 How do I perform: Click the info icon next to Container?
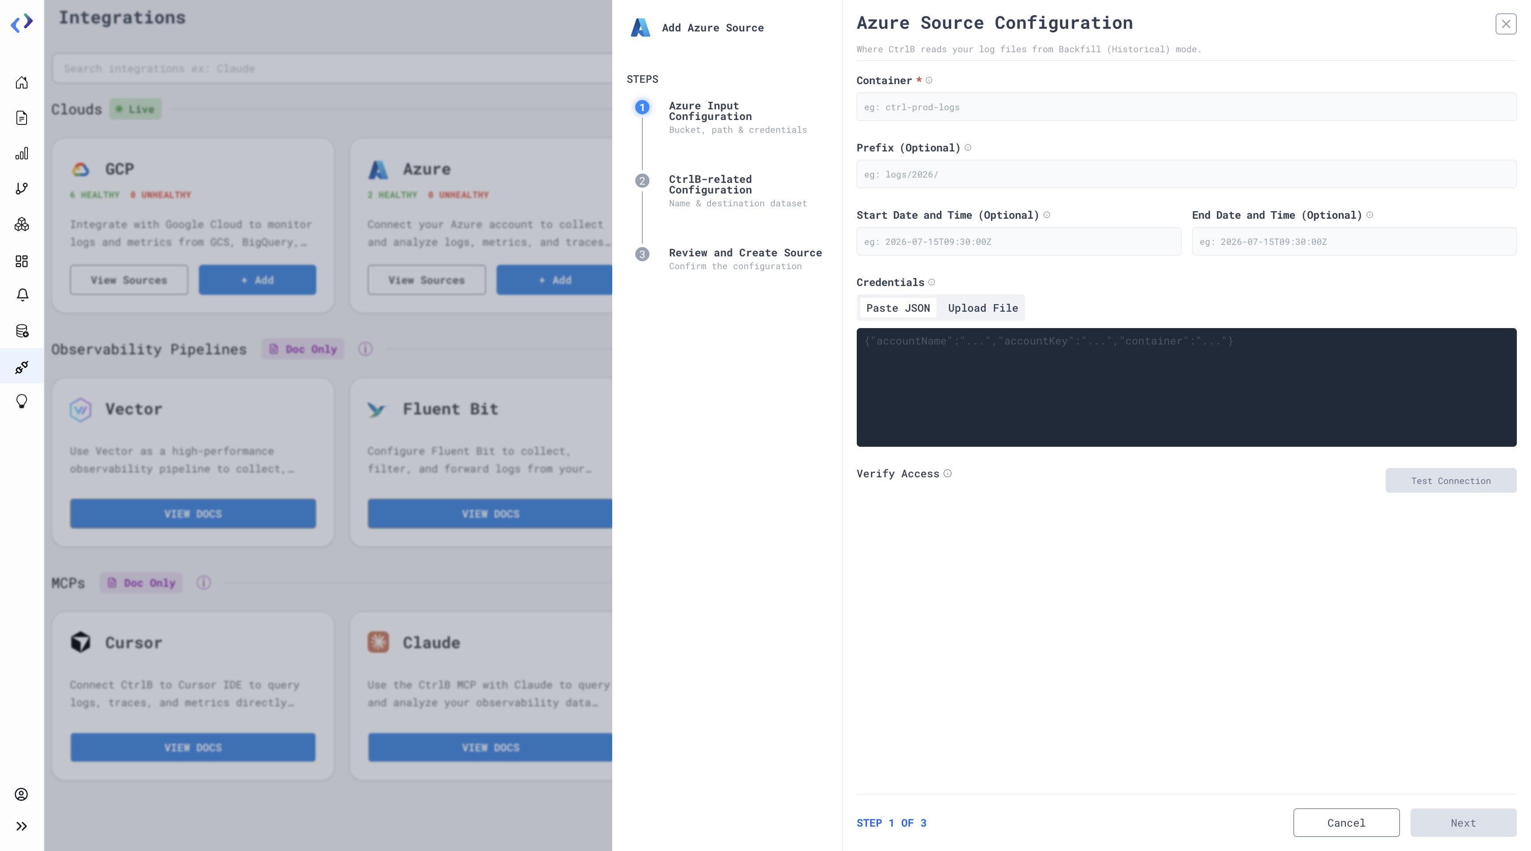coord(929,80)
